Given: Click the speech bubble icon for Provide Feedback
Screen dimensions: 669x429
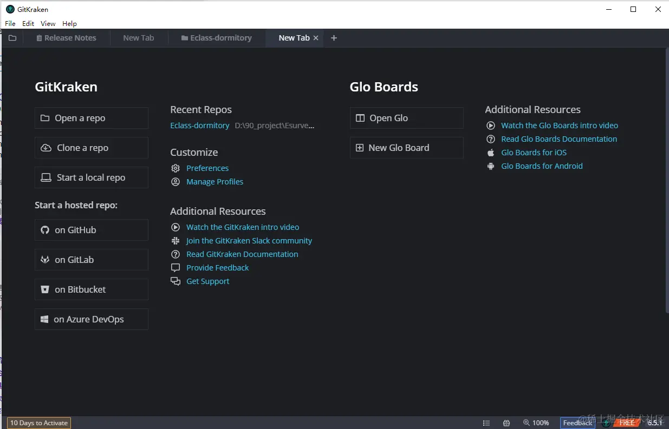Looking at the screenshot, I should [176, 268].
